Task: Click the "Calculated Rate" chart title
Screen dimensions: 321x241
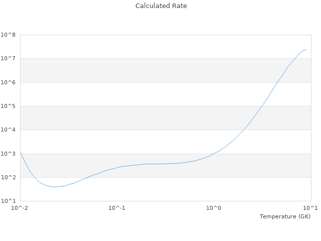Action: coord(161,6)
